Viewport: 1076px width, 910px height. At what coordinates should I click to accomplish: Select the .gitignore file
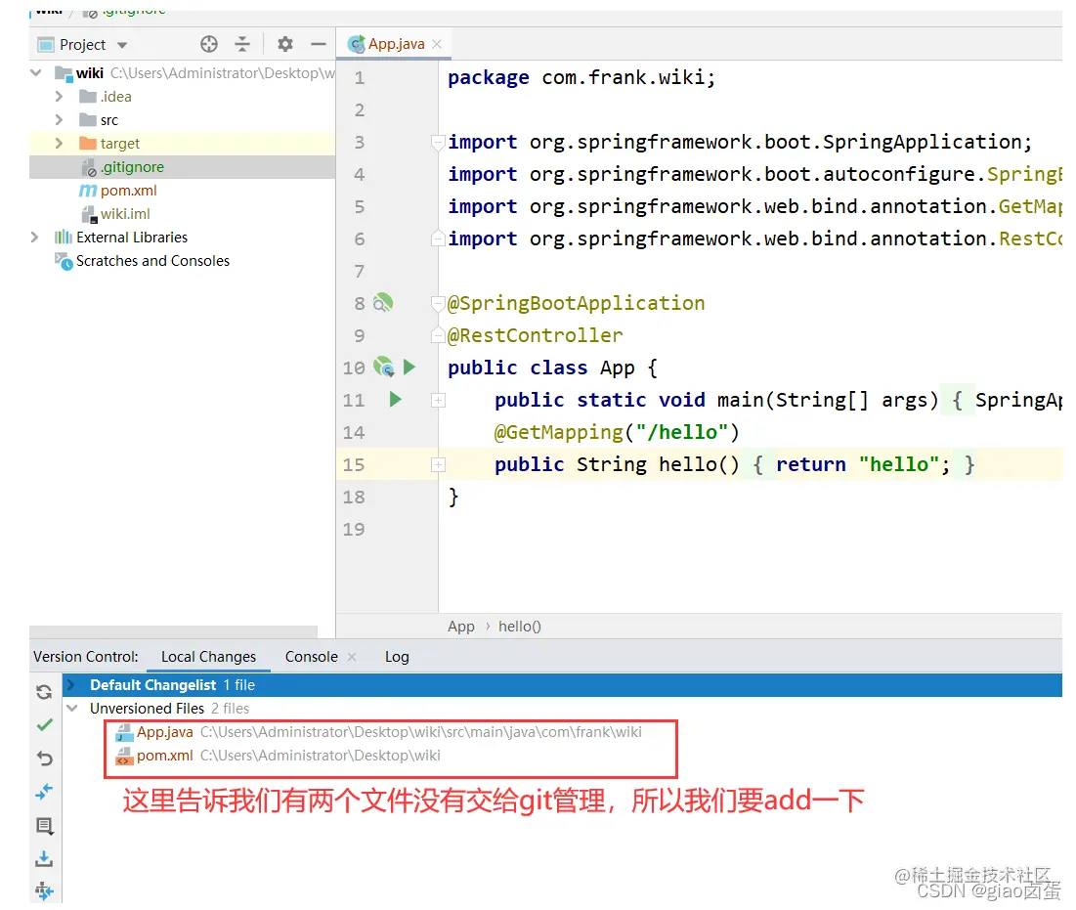[x=133, y=167]
